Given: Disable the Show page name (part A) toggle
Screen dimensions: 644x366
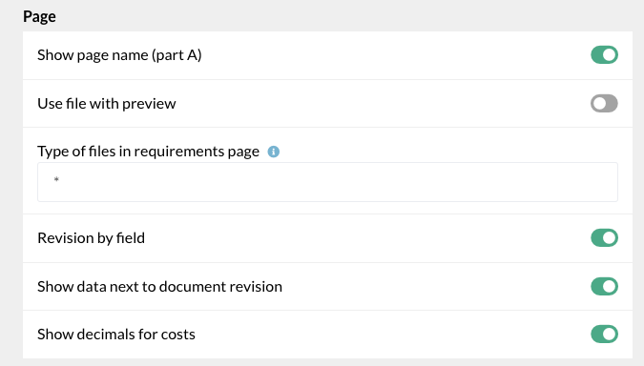Looking at the screenshot, I should pyautogui.click(x=604, y=55).
